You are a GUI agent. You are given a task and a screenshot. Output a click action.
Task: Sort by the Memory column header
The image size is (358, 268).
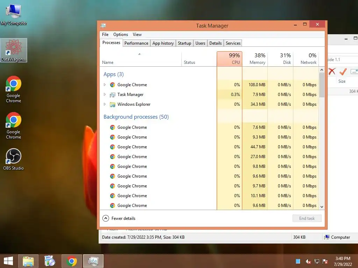[x=255, y=59]
